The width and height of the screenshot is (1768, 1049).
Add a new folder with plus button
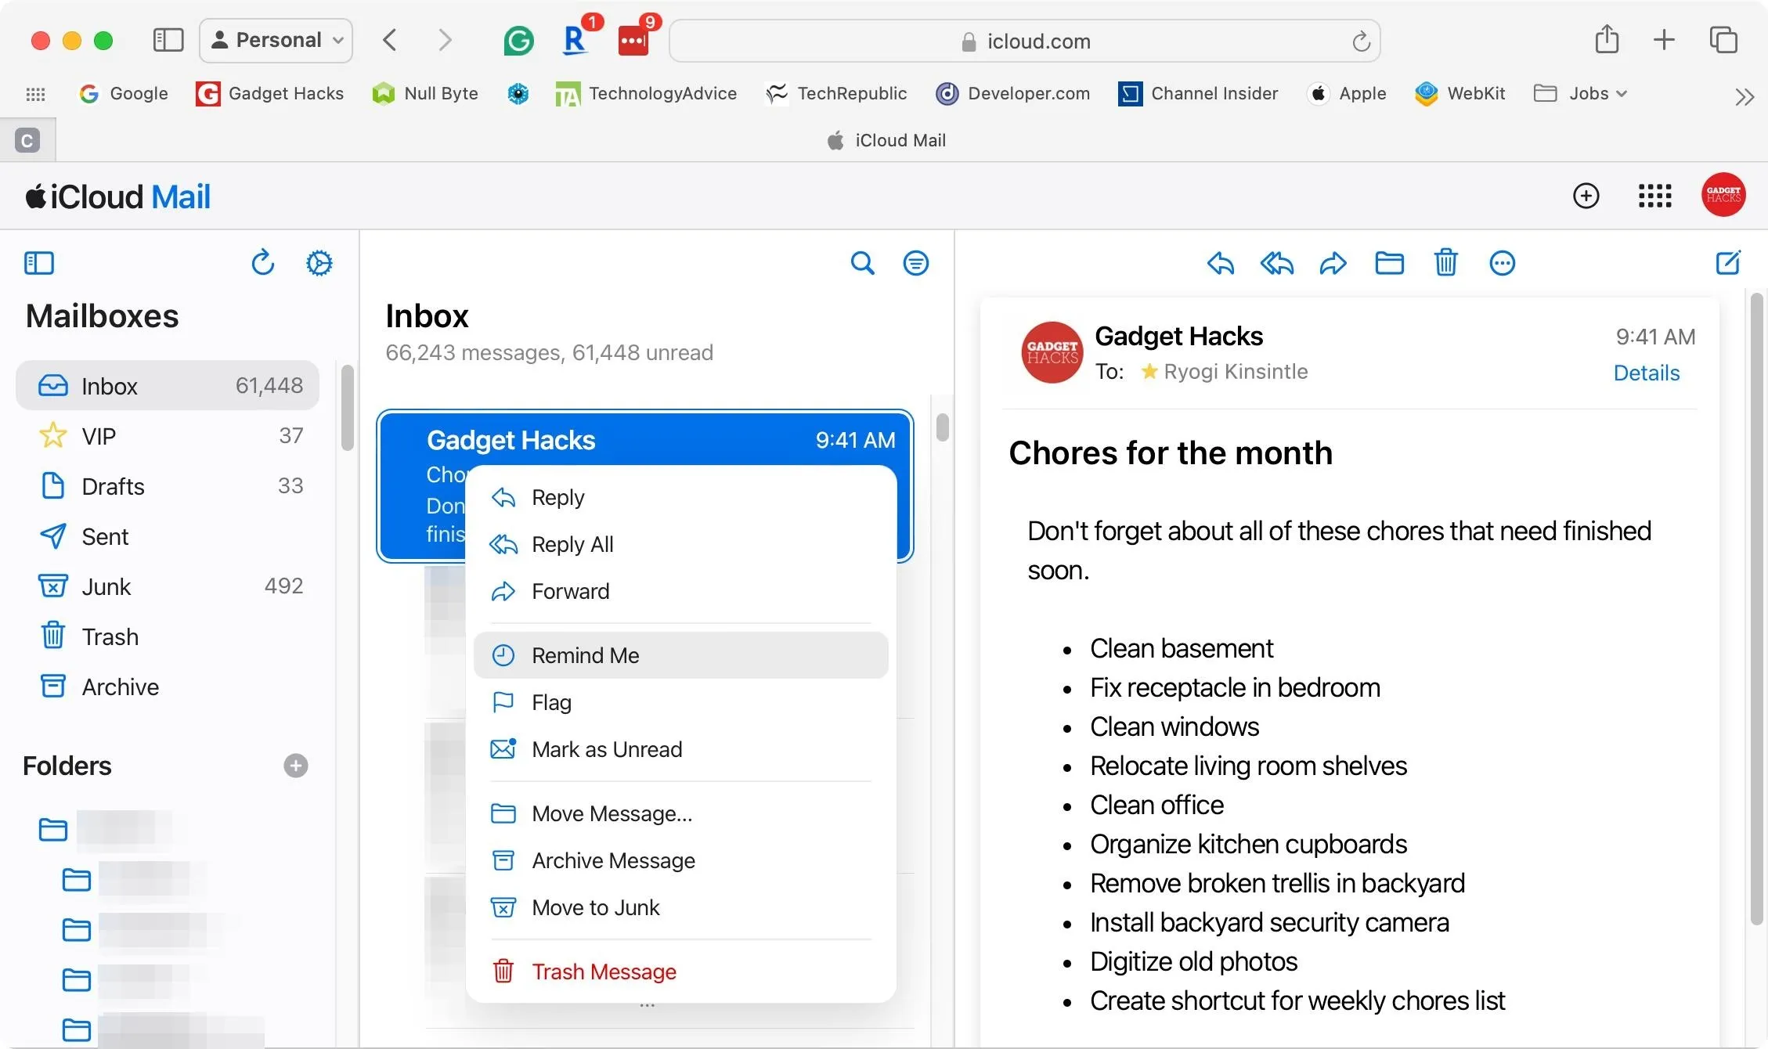click(296, 766)
